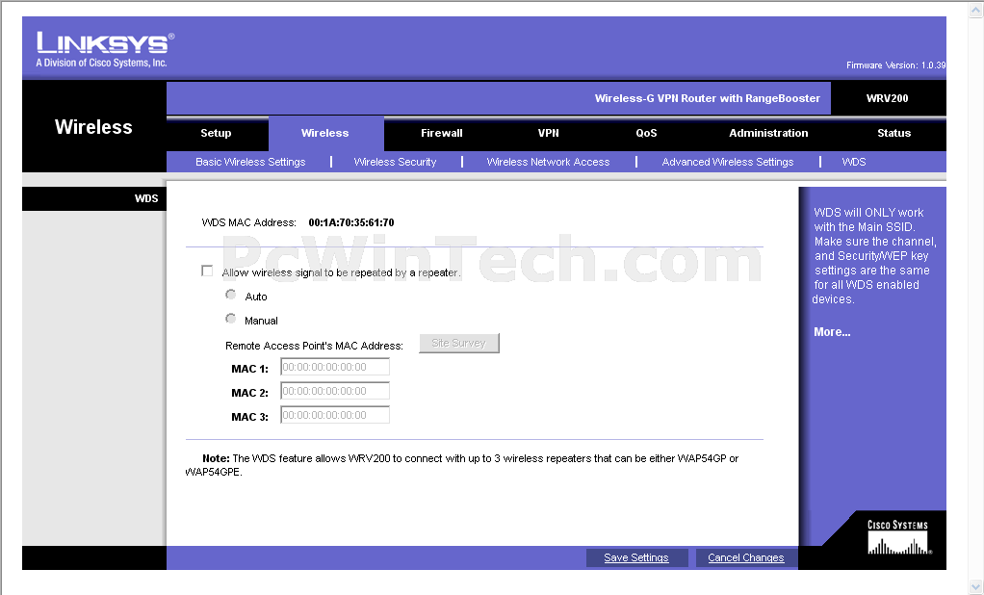Click the Site Survey button

coord(458,344)
